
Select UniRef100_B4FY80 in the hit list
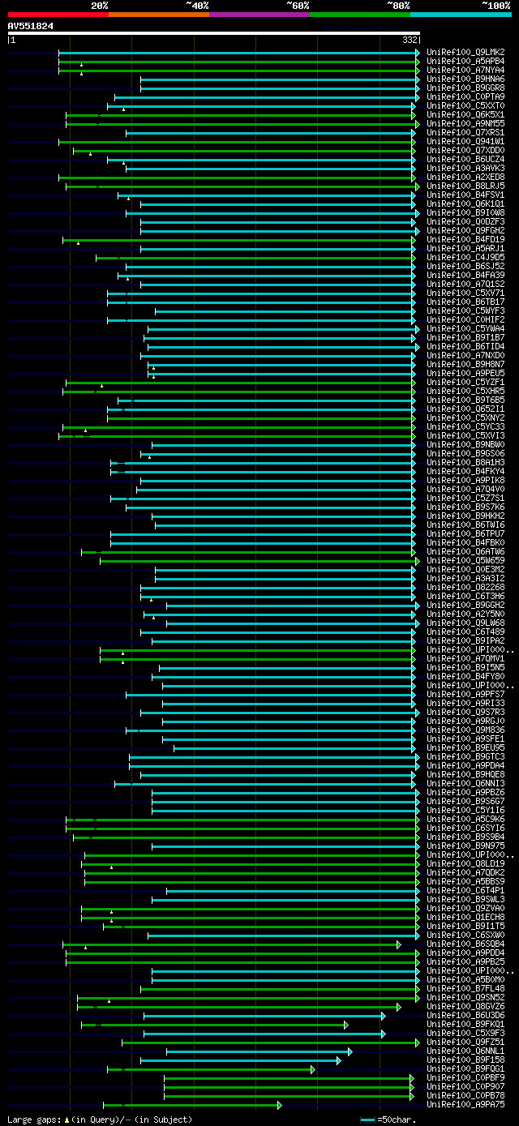[x=465, y=676]
